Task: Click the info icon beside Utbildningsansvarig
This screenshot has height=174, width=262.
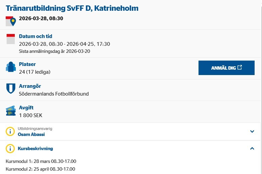Action: tap(10, 132)
